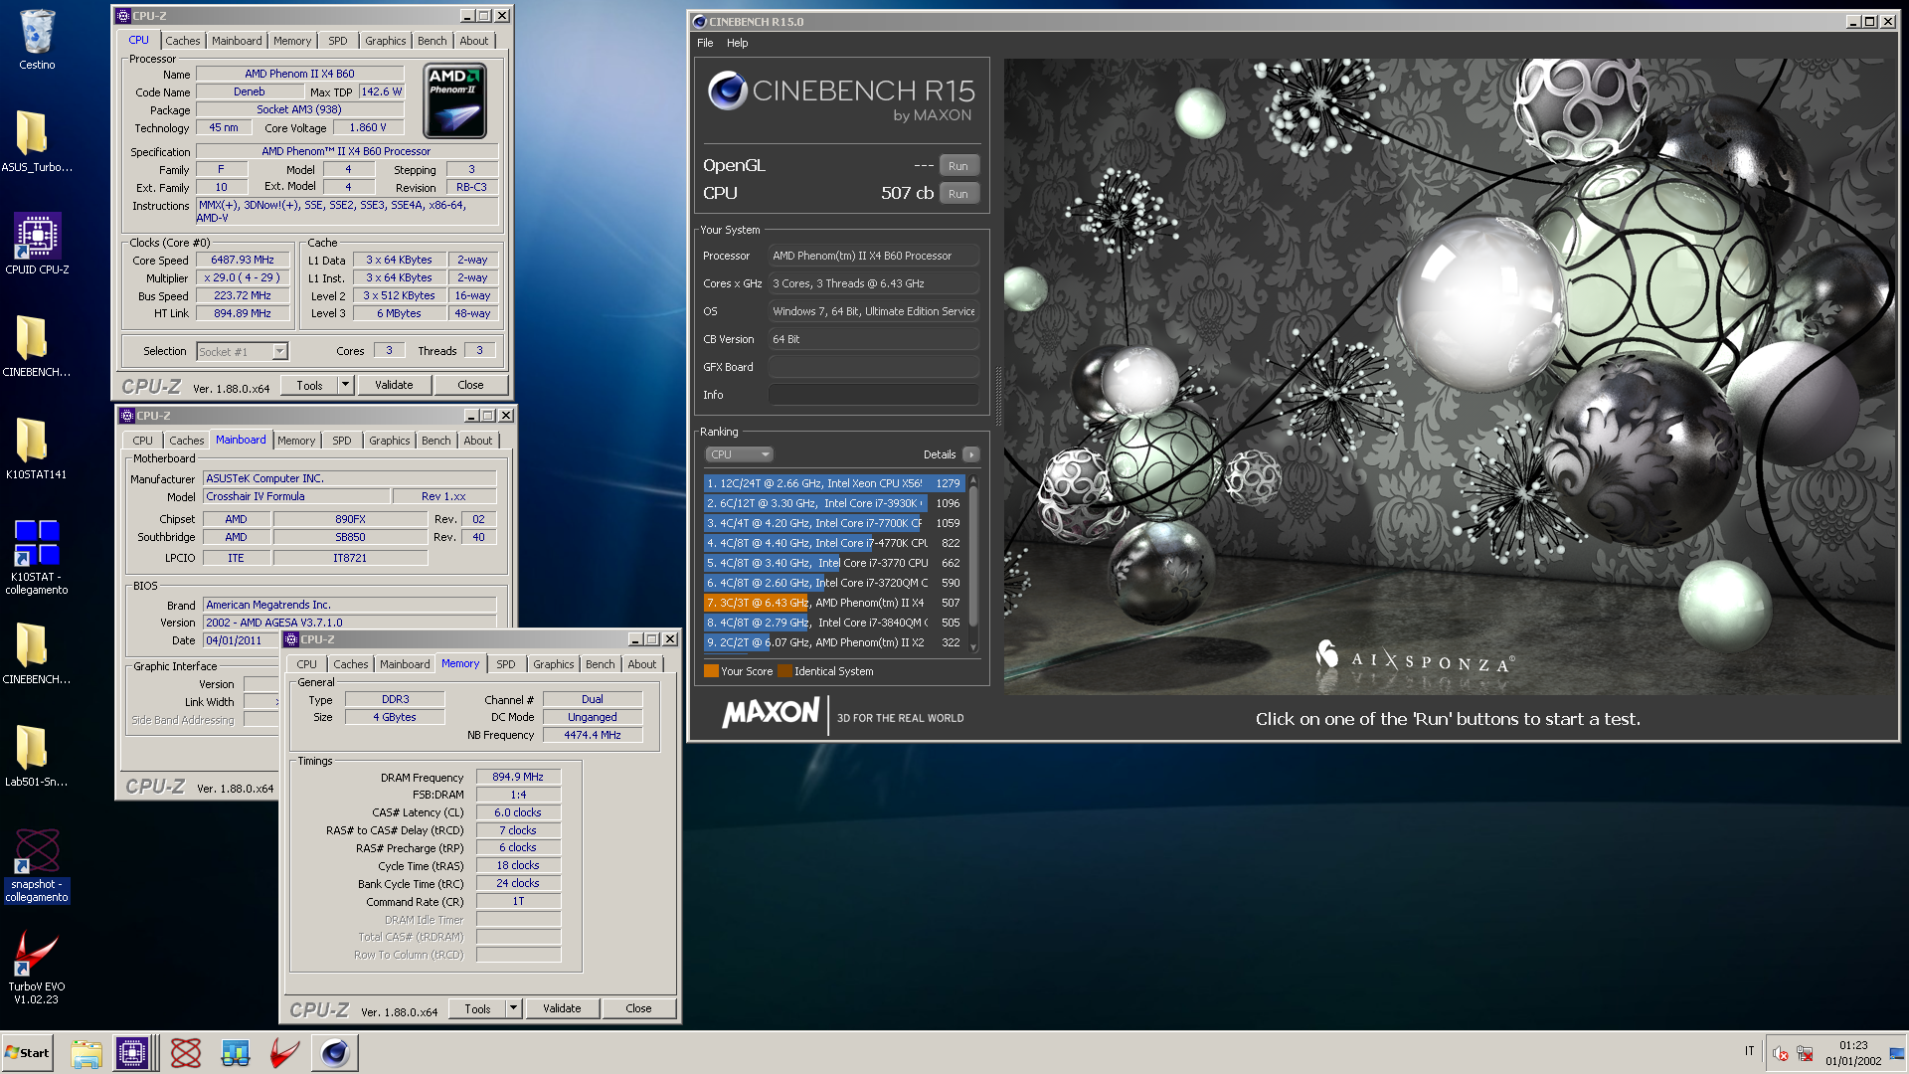
Task: Open the Cinebench File menu
Action: pos(705,43)
